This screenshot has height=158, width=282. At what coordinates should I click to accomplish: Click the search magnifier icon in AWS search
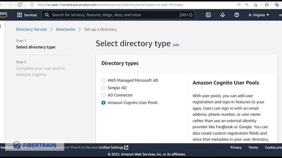(47, 15)
